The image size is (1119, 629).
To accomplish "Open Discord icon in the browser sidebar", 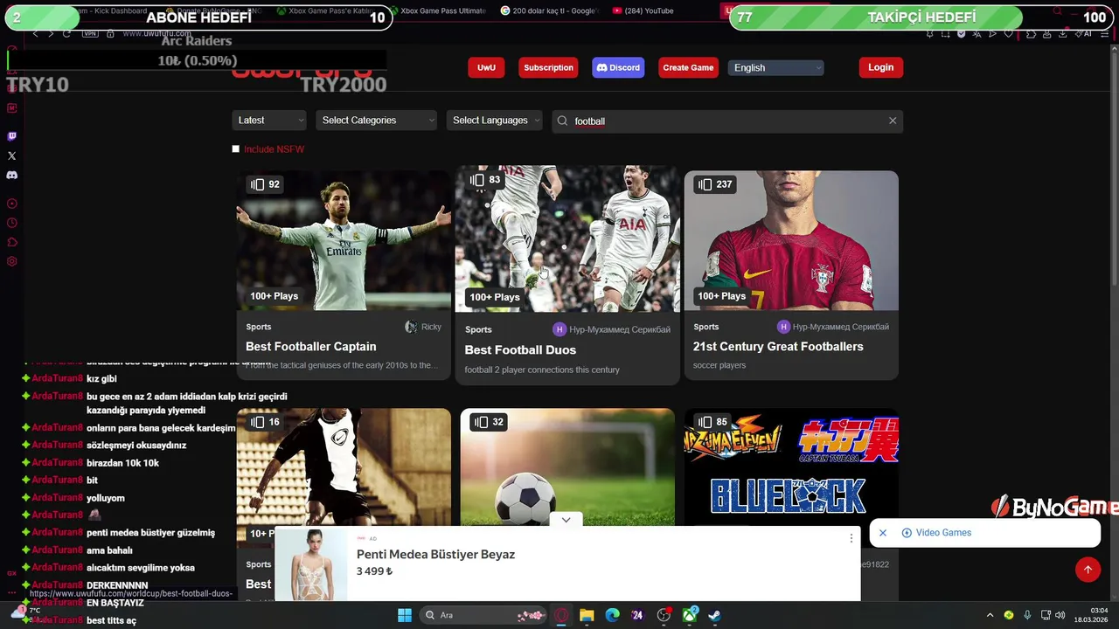I will pos(11,175).
